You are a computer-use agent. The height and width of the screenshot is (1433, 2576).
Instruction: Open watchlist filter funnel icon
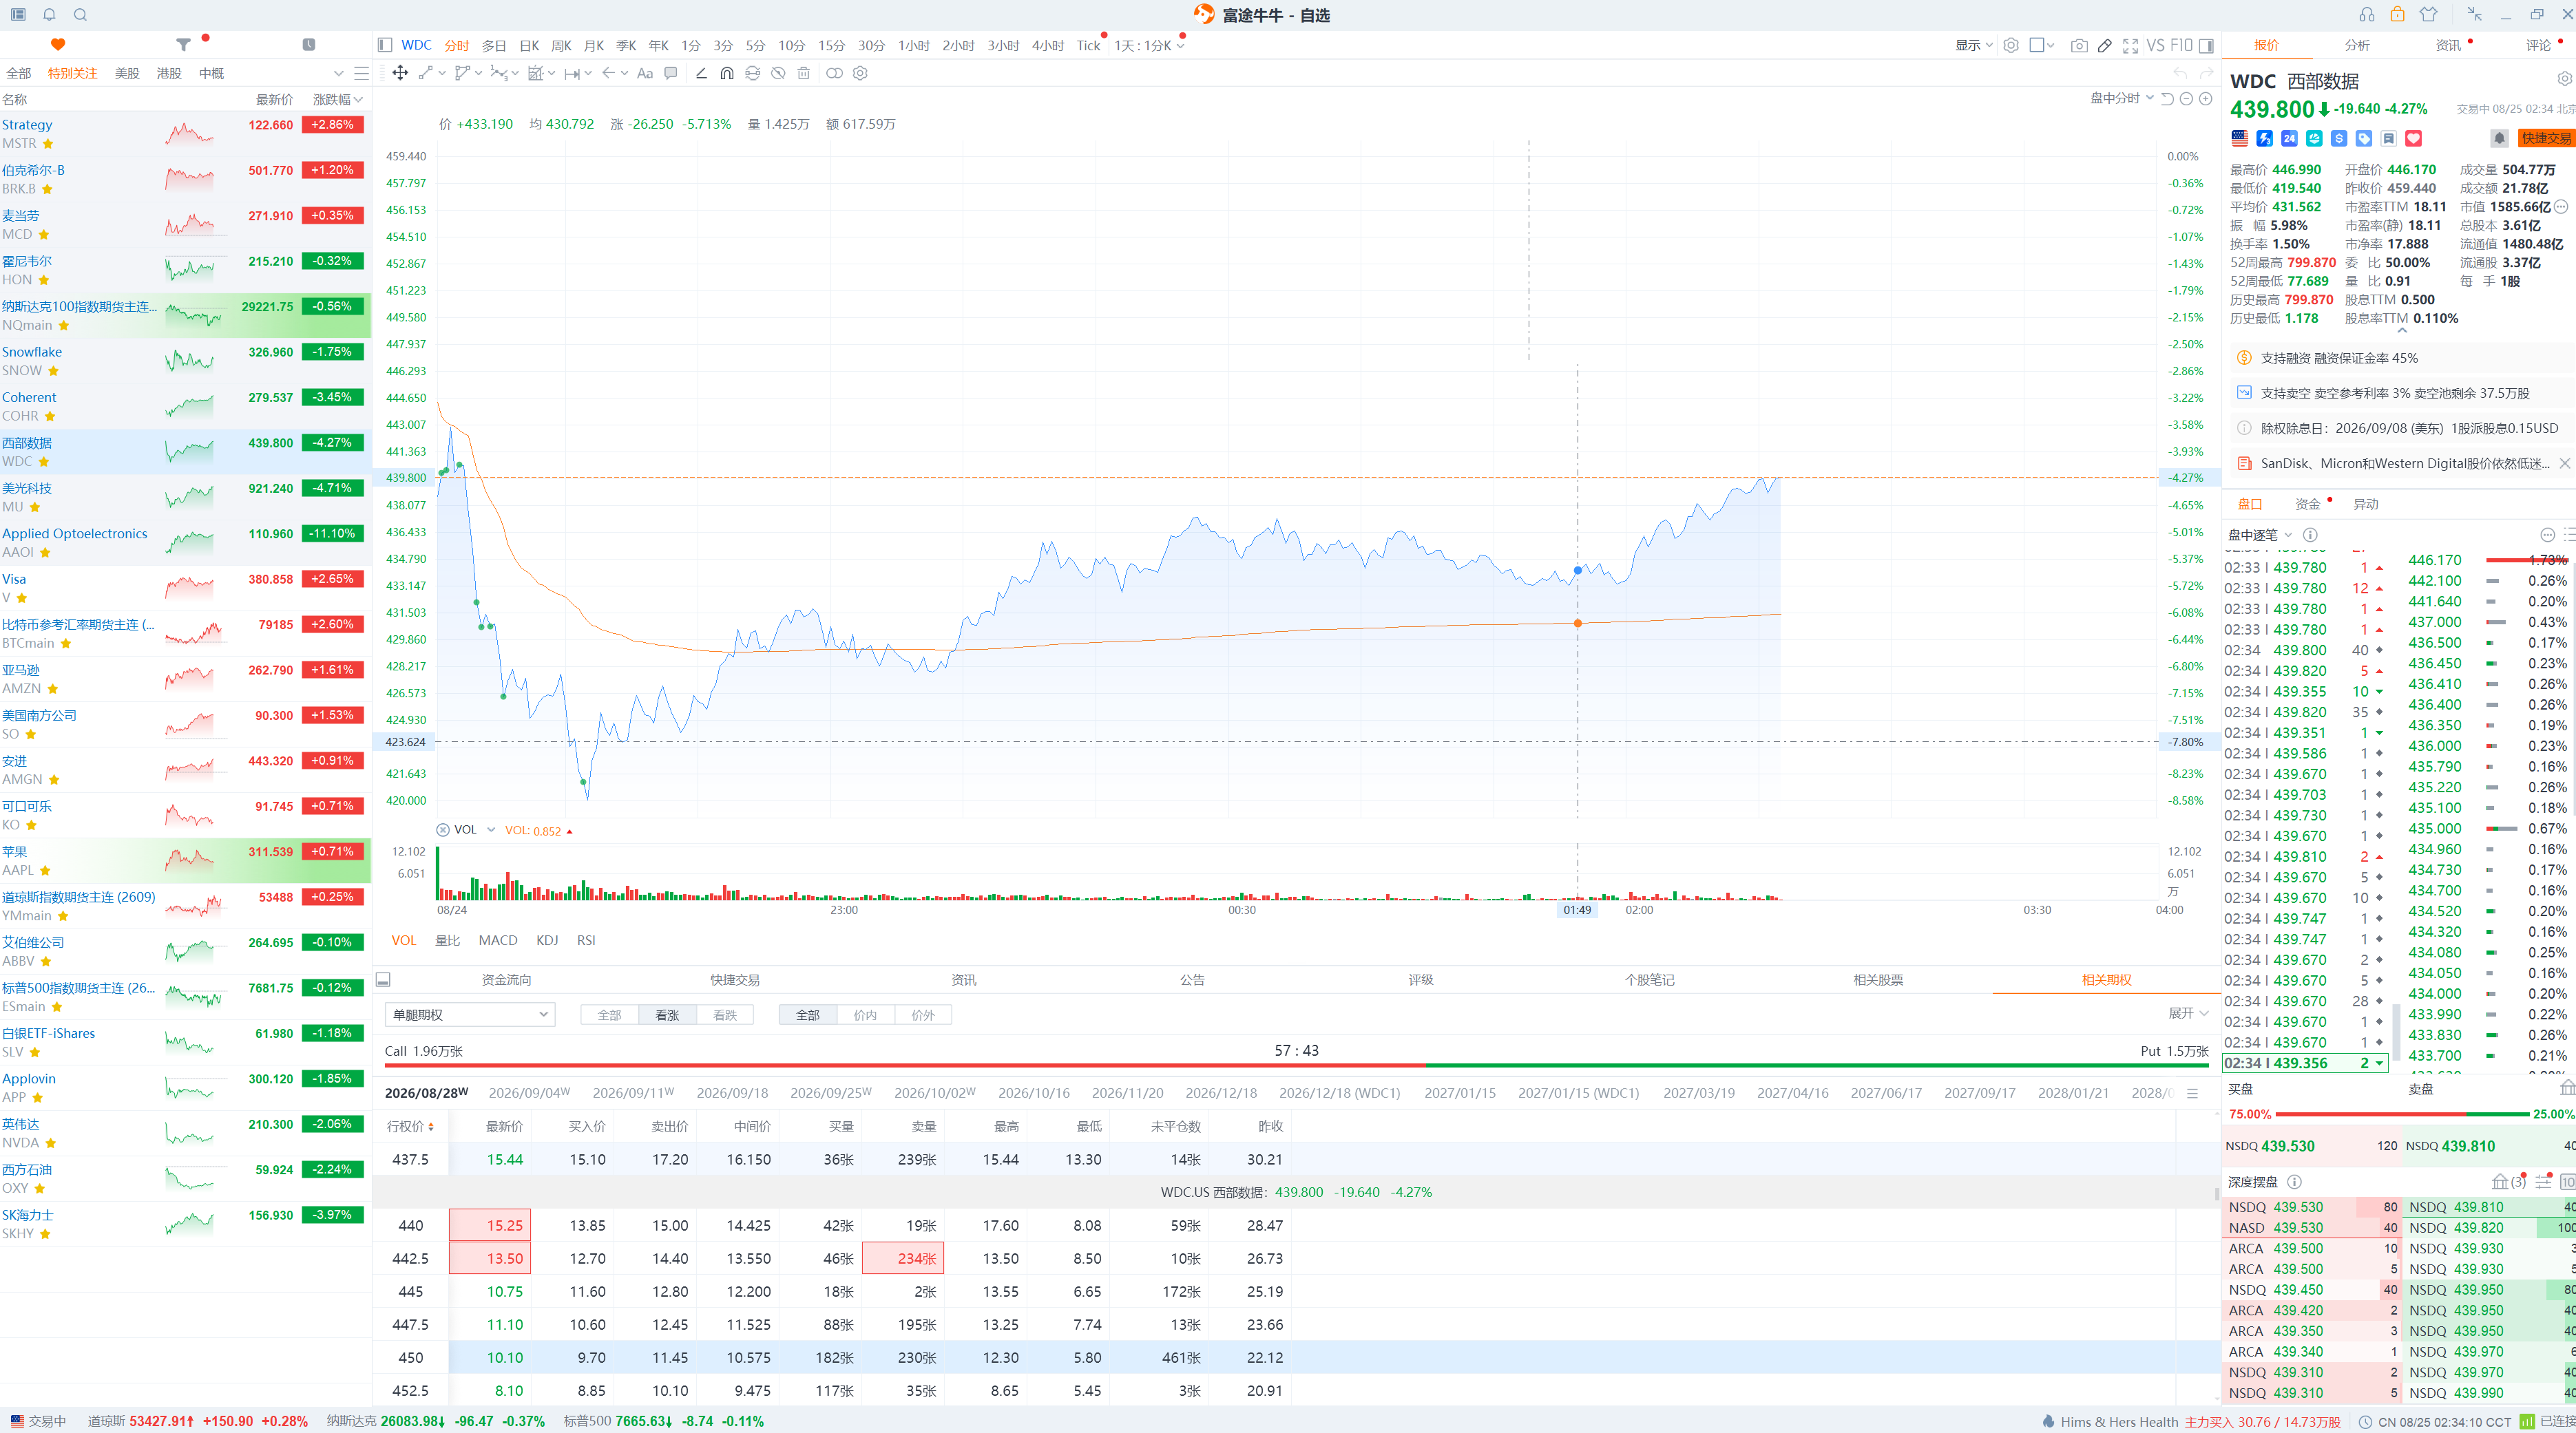click(183, 44)
